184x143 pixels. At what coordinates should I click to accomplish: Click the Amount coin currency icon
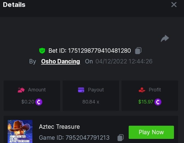pyautogui.click(x=39, y=102)
